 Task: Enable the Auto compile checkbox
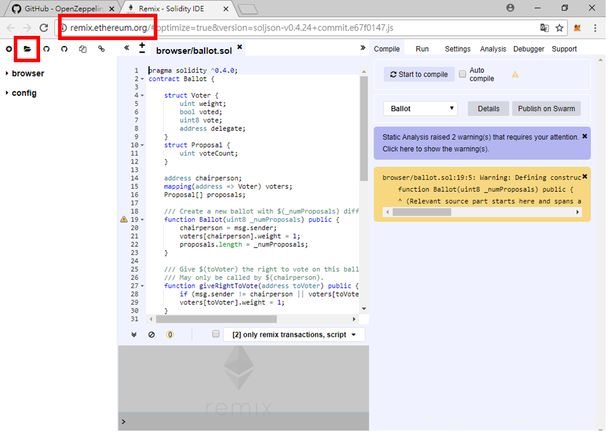tap(462, 74)
